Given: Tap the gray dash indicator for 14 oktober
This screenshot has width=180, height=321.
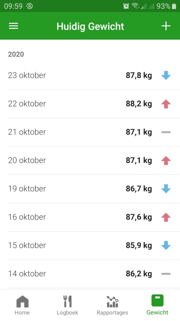Looking at the screenshot, I should (x=166, y=274).
